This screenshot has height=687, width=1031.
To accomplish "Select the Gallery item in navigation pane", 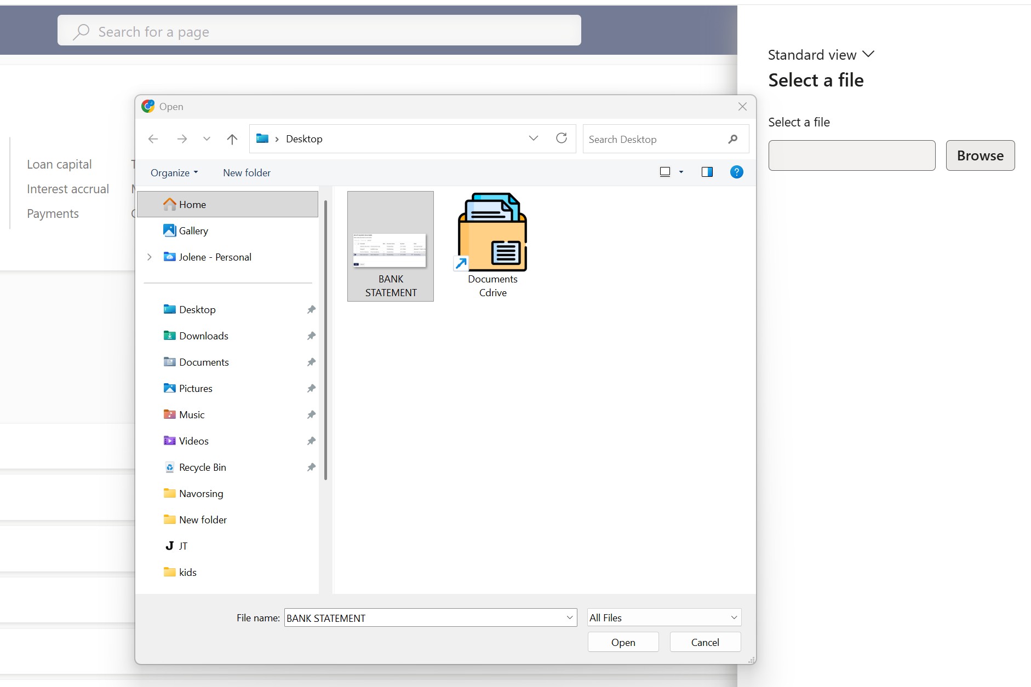I will point(193,231).
